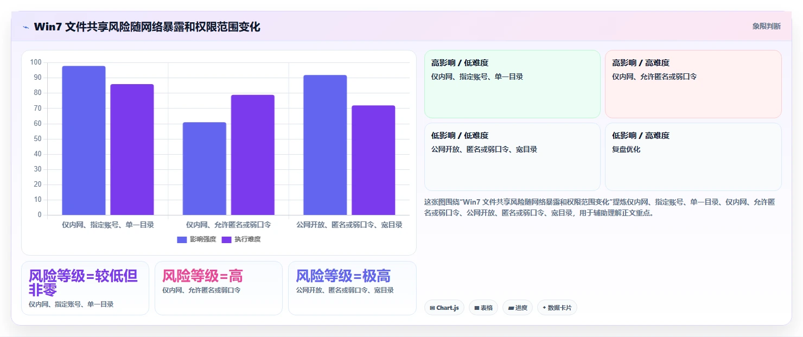Toggle the 执行难度 legend entry
Image resolution: width=803 pixels, height=337 pixels.
(x=241, y=239)
